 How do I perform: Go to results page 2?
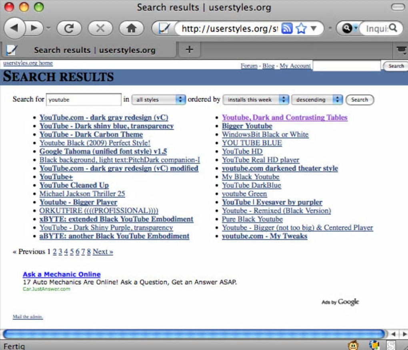coord(55,251)
